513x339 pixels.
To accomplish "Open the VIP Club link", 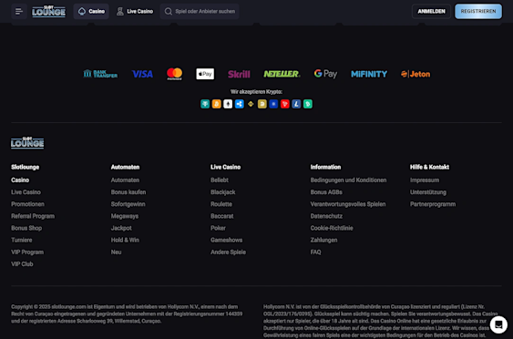I will (22, 264).
